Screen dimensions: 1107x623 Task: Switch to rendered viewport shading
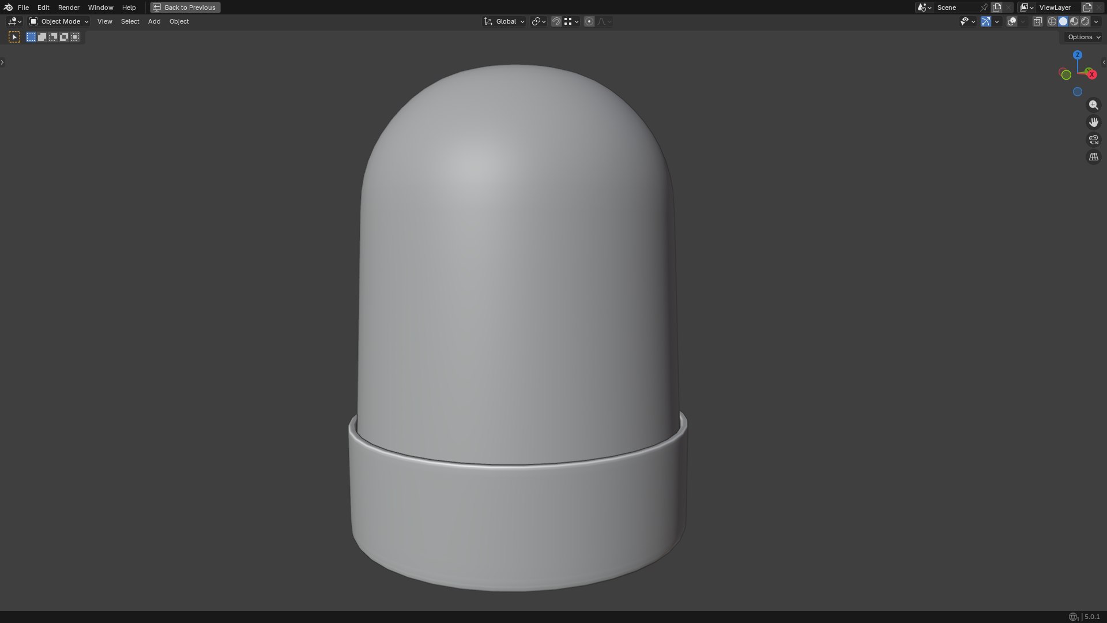coord(1085,21)
